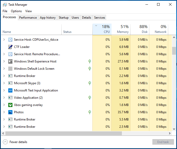Click the vertical scrollbar up arrow
This screenshot has height=149, width=177.
[174, 37]
